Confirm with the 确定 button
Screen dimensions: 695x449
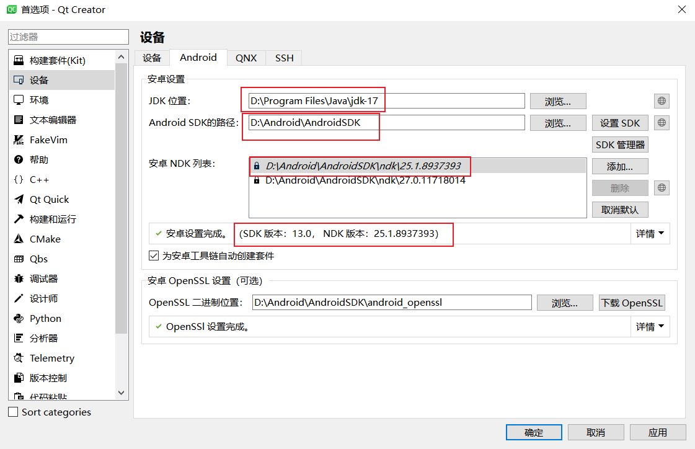click(x=534, y=432)
